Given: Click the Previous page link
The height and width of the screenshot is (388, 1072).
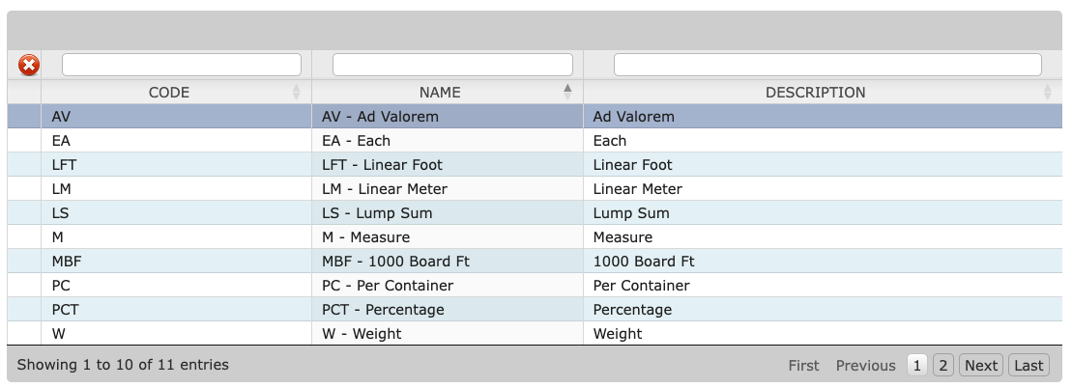Looking at the screenshot, I should 865,365.
